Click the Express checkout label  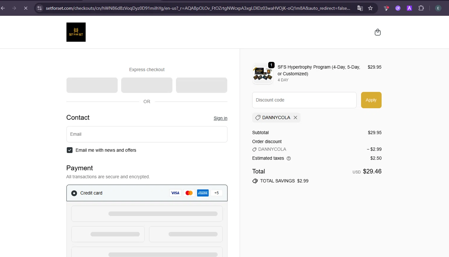tap(147, 70)
